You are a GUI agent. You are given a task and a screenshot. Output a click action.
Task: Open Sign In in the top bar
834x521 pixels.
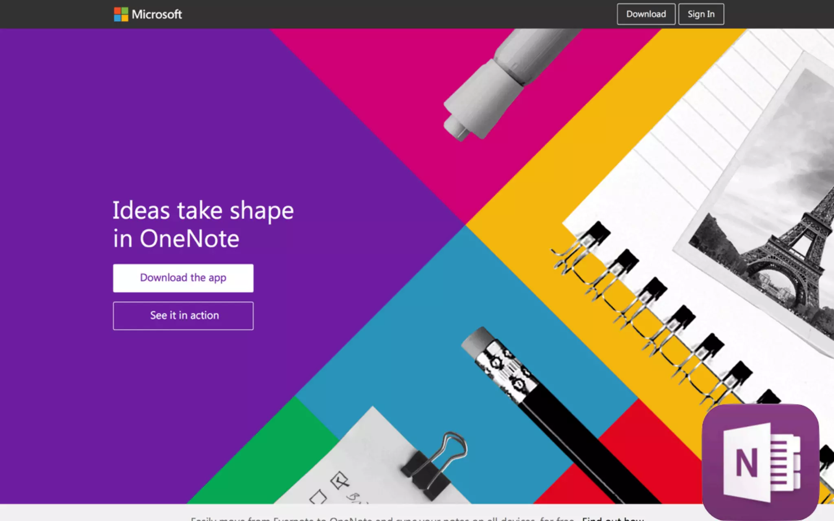(x=701, y=14)
